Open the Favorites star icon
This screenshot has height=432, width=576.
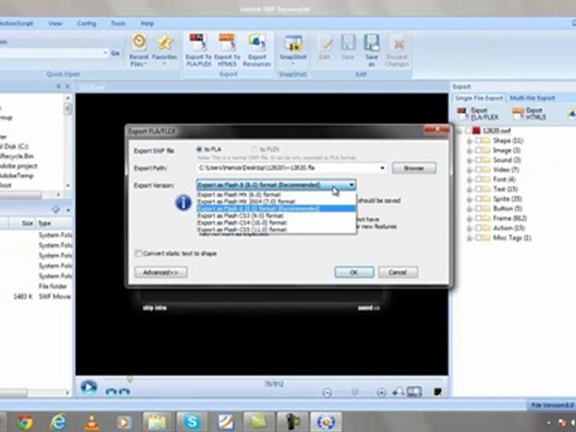(x=164, y=49)
